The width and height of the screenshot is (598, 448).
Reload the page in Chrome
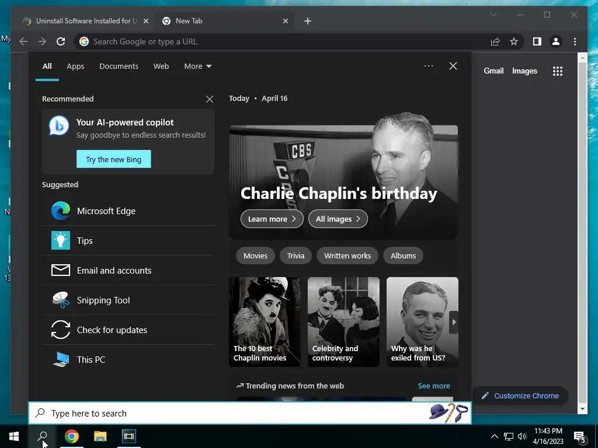pos(61,41)
